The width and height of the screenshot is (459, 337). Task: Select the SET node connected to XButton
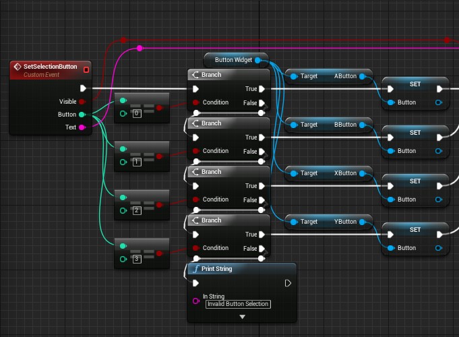pos(415,181)
